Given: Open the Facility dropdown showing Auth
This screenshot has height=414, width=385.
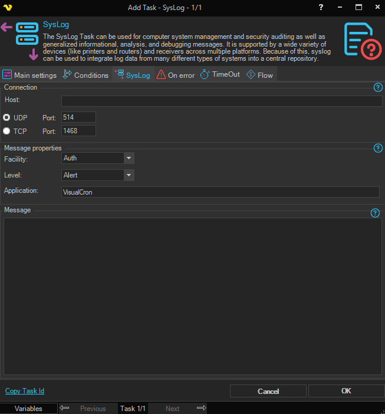Looking at the screenshot, I should point(129,158).
